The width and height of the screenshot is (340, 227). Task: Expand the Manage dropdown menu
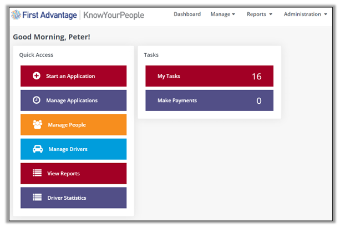click(x=223, y=14)
